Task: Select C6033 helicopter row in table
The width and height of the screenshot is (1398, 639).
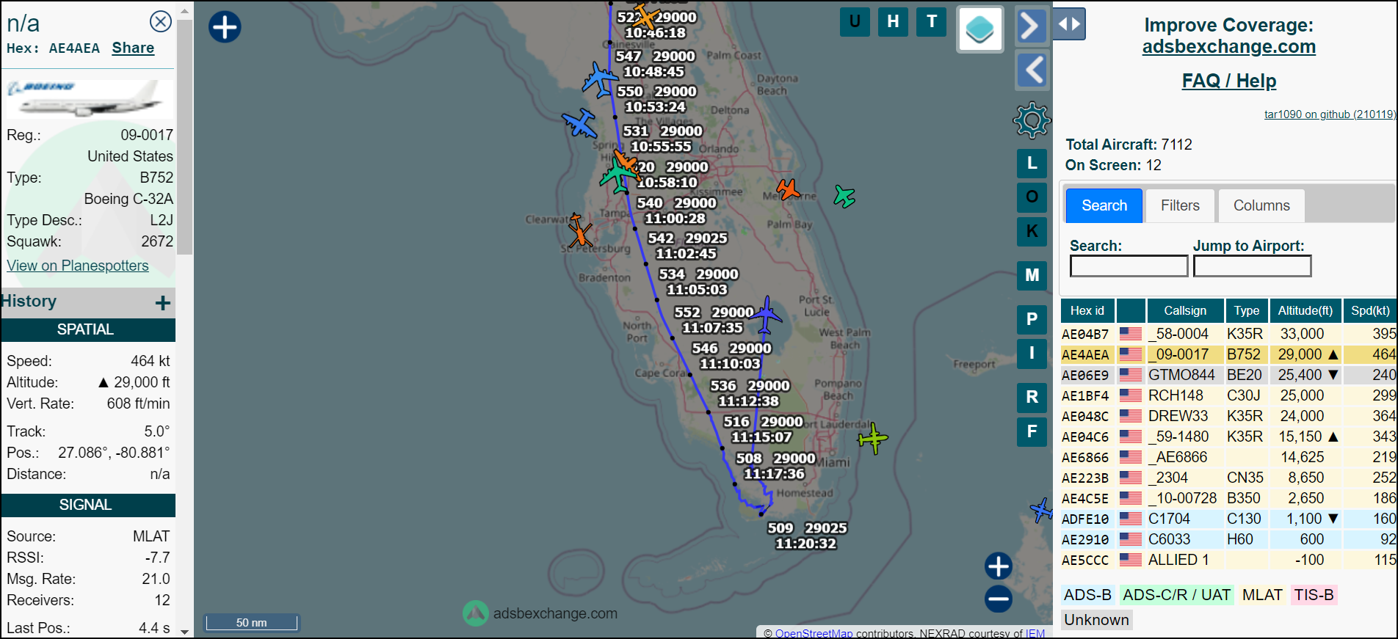Action: [x=1228, y=539]
